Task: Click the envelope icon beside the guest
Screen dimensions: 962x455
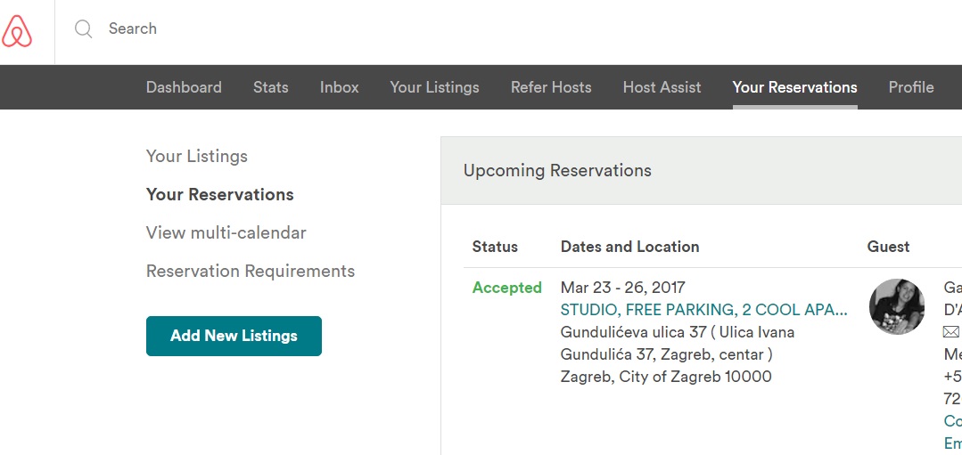Action: 952,332
